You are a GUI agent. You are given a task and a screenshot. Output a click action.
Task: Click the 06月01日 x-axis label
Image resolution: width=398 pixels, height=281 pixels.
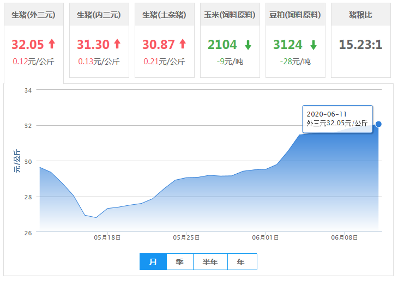266,238
